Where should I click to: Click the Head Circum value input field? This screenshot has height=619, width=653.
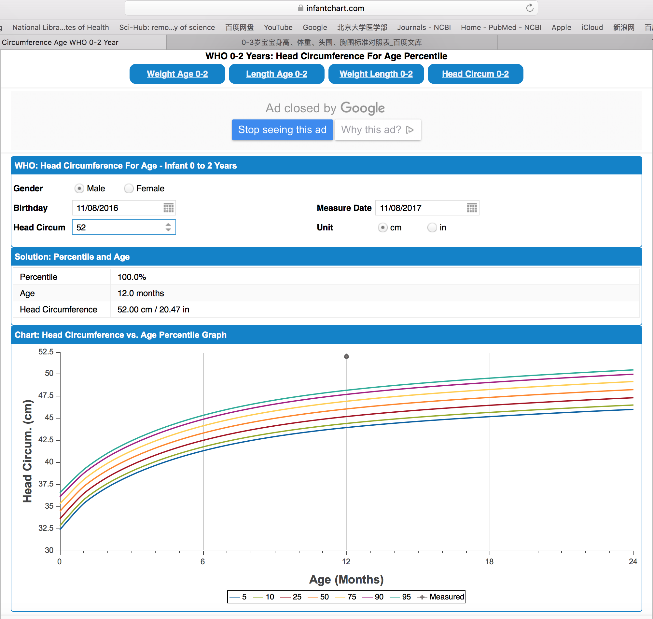tap(124, 227)
